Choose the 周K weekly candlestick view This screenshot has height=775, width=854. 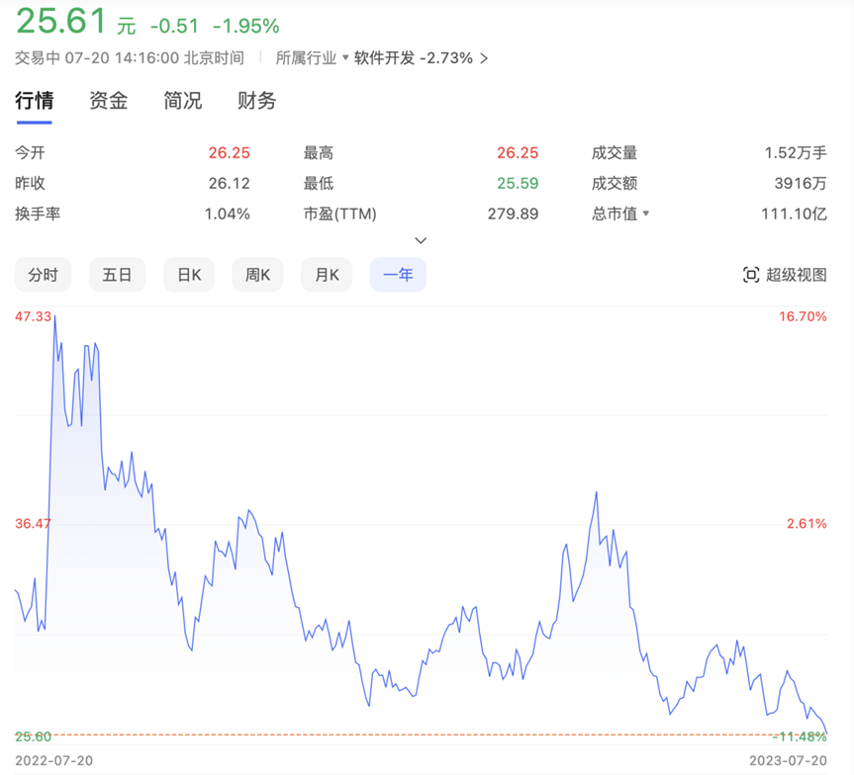pyautogui.click(x=257, y=275)
